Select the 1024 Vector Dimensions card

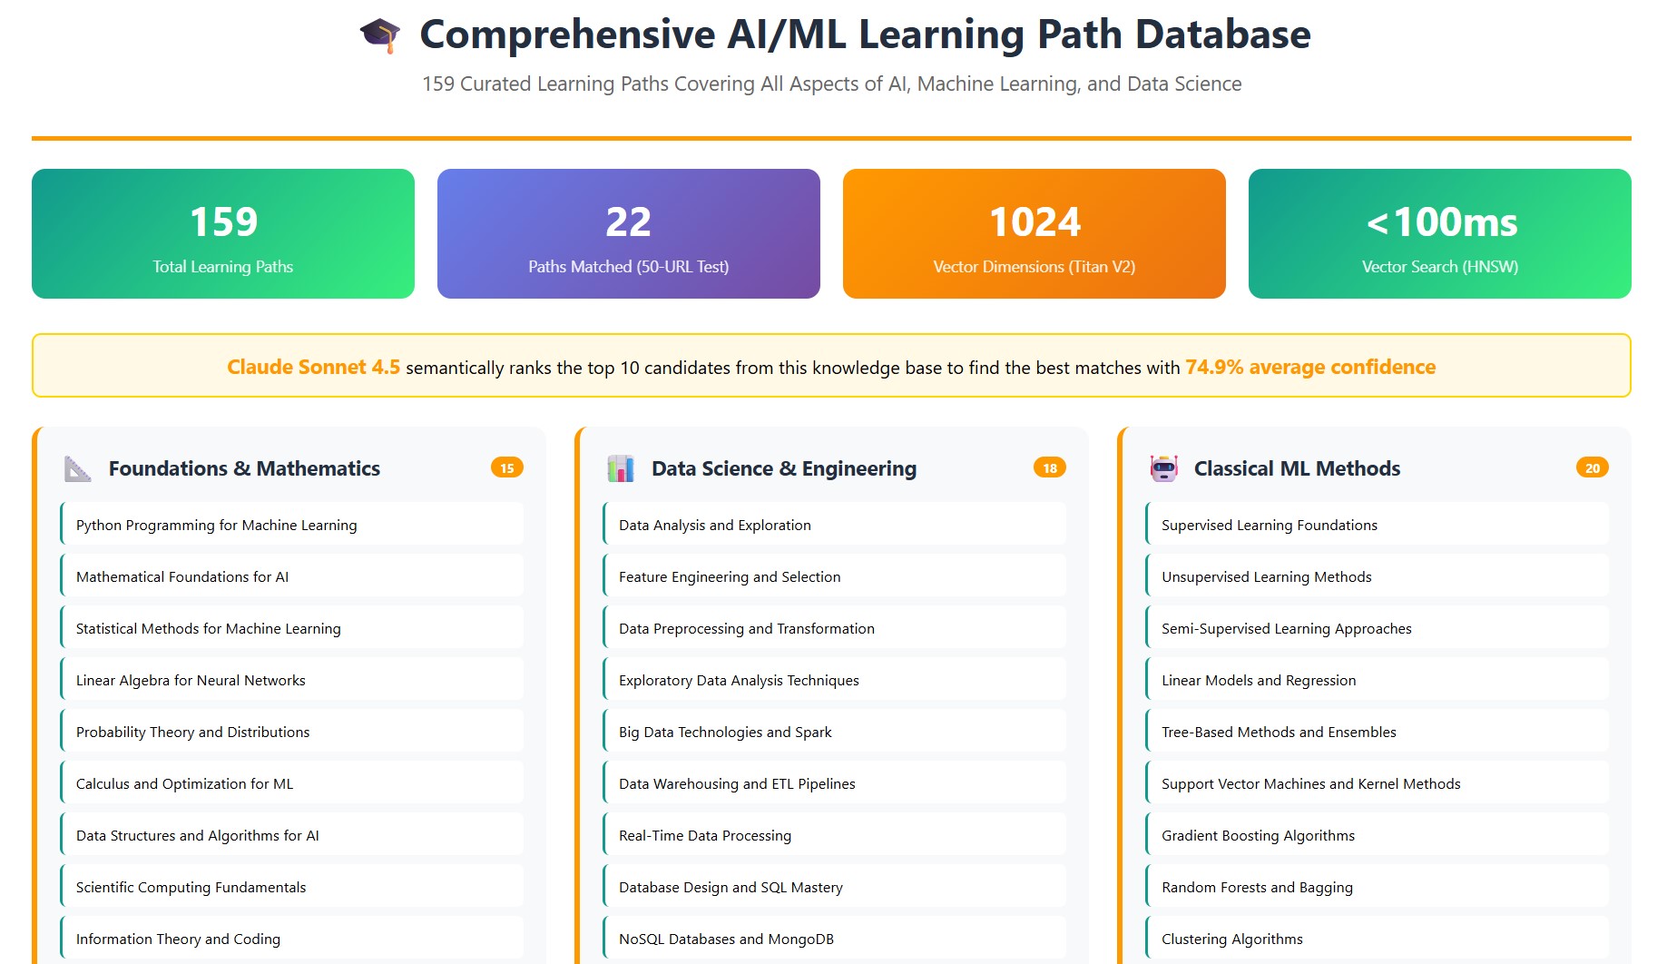pos(1035,233)
